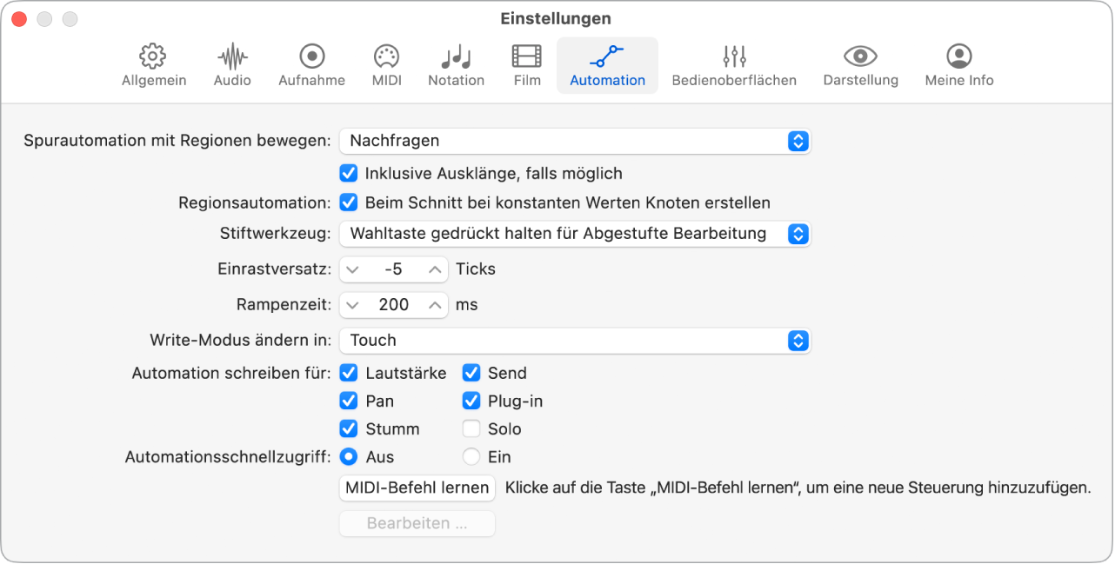Select the Bedienoberflächen settings icon

pos(734,63)
